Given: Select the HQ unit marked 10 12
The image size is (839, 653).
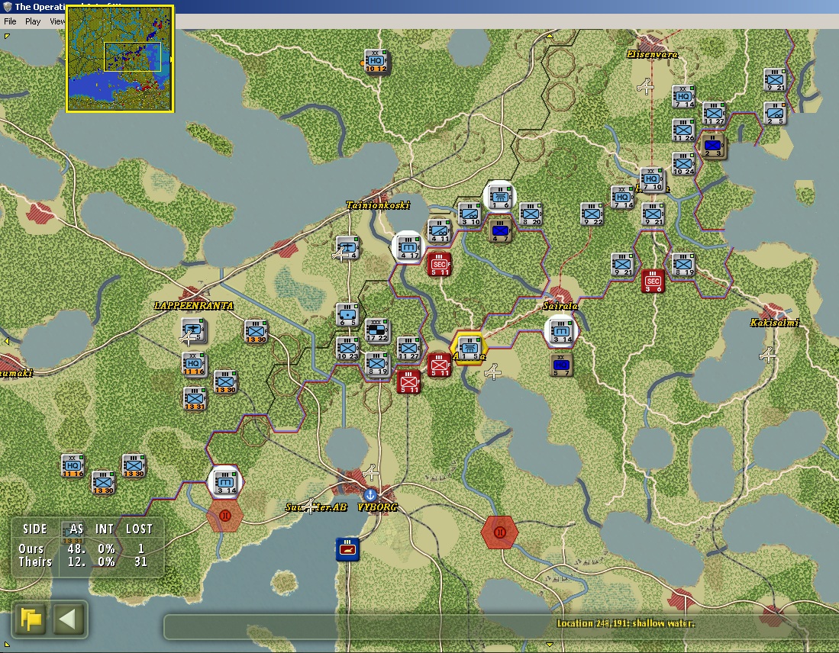Looking at the screenshot, I should 376,61.
